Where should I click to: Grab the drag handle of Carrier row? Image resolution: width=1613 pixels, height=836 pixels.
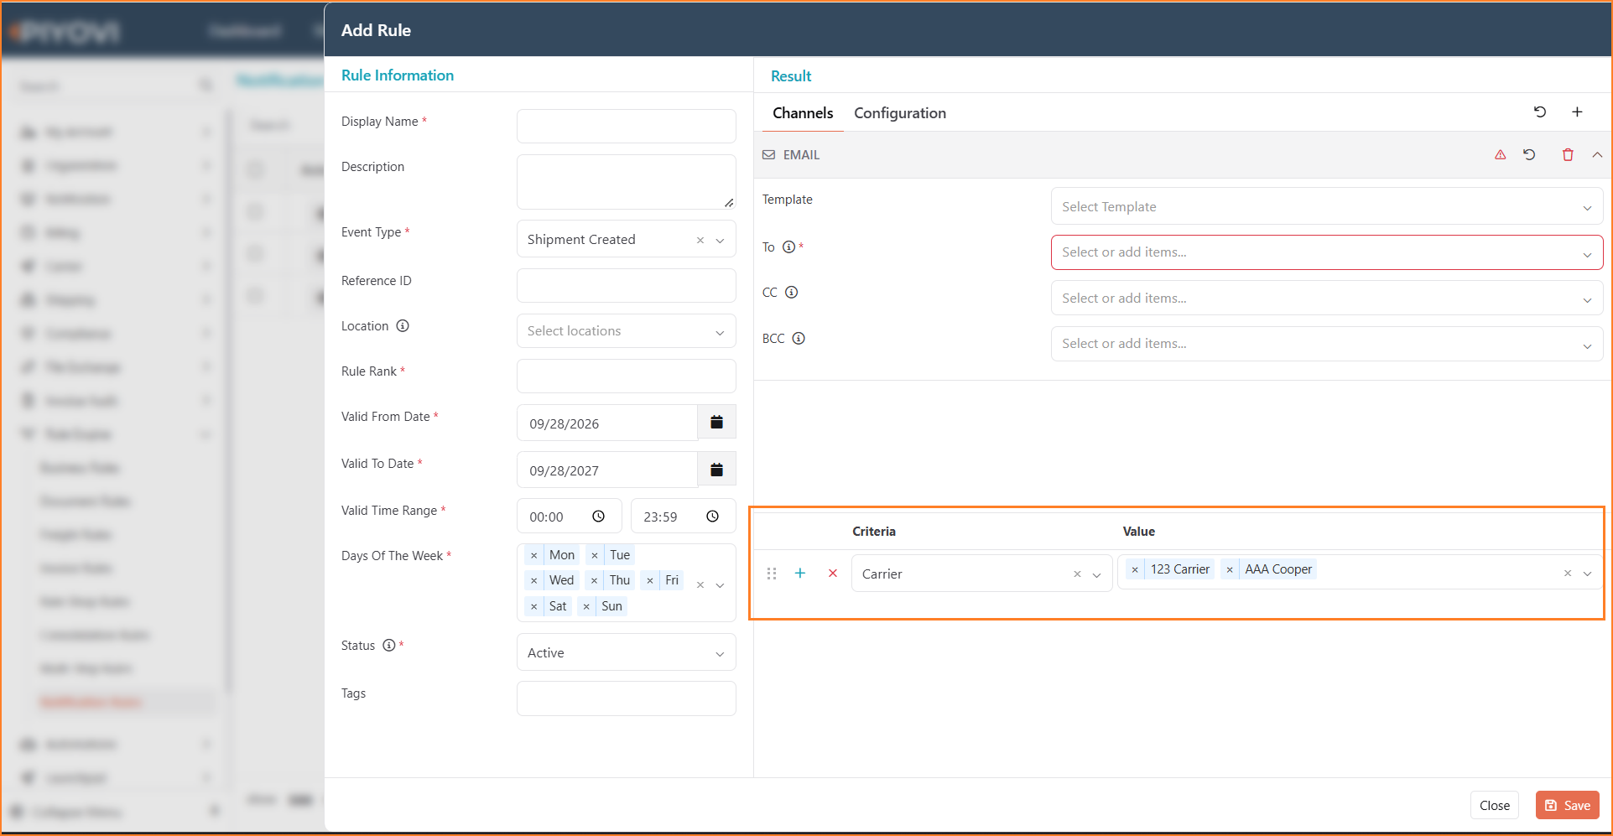click(772, 574)
